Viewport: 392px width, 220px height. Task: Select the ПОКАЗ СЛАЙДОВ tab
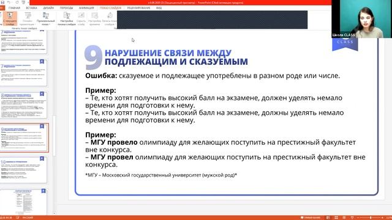coord(110,8)
